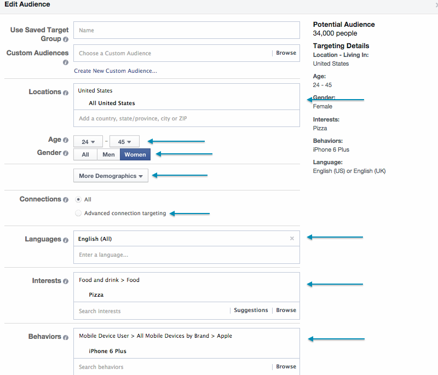438x375 pixels.
Task: Open the minimum age dropdown showing 24
Action: [x=88, y=141]
